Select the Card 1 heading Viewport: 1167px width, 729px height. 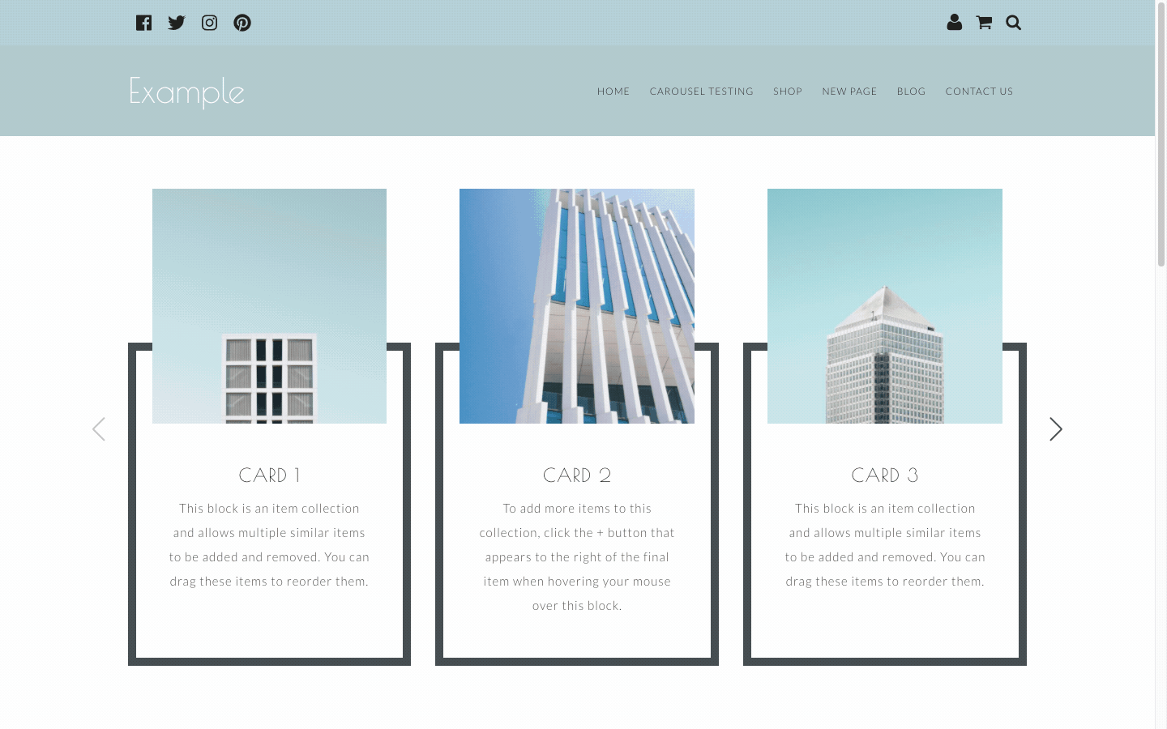[269, 475]
